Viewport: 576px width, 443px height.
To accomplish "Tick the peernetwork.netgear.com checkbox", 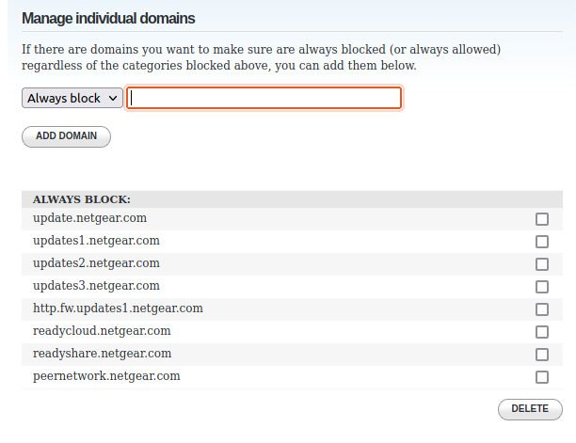I will pos(542,377).
